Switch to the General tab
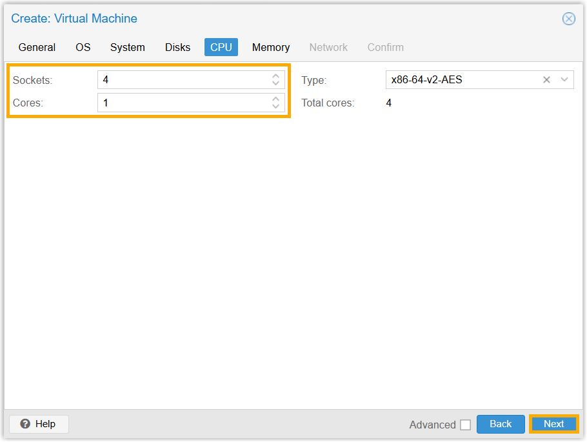587x442 pixels. [37, 47]
